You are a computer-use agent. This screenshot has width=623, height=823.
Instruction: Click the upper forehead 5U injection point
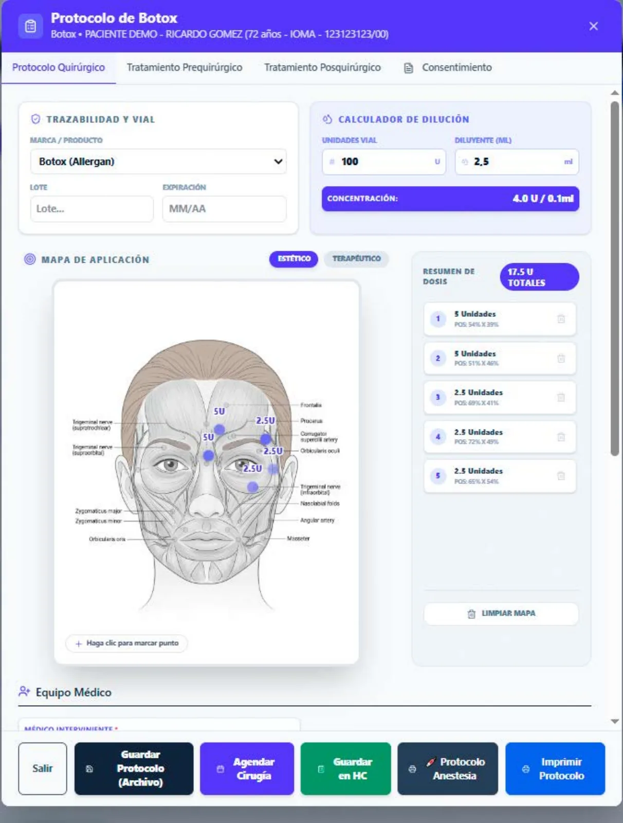point(219,430)
